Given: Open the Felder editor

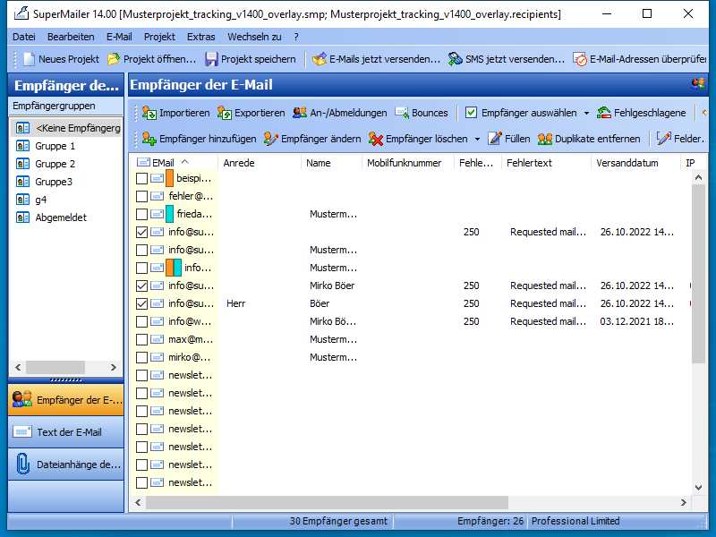Looking at the screenshot, I should click(x=681, y=139).
